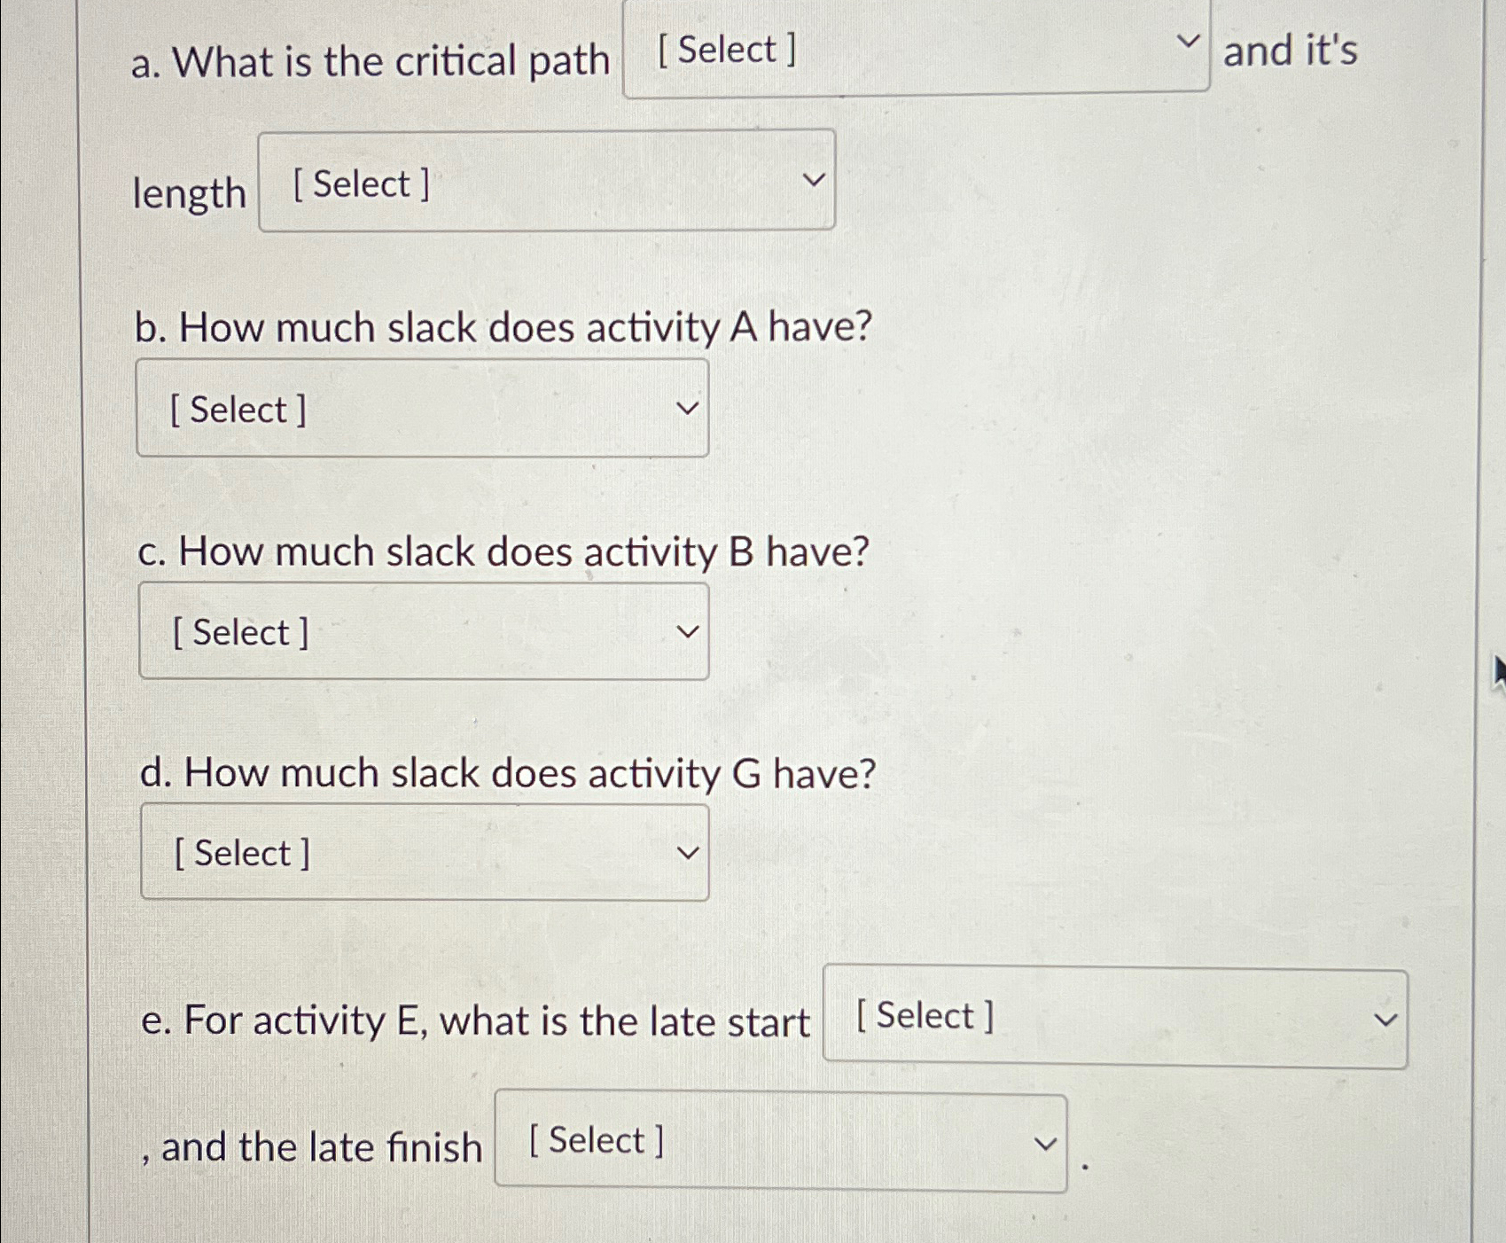The height and width of the screenshot is (1243, 1506).
Task: Click the word length below question a
Action: coord(189,194)
